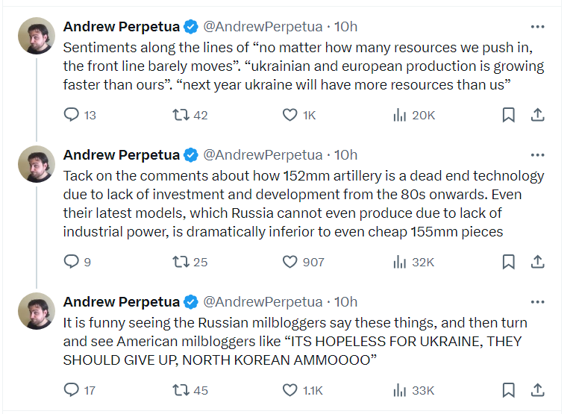Image resolution: width=576 pixels, height=414 pixels.
Task: Click the avatar on the first tweet
Action: pyautogui.click(x=36, y=35)
